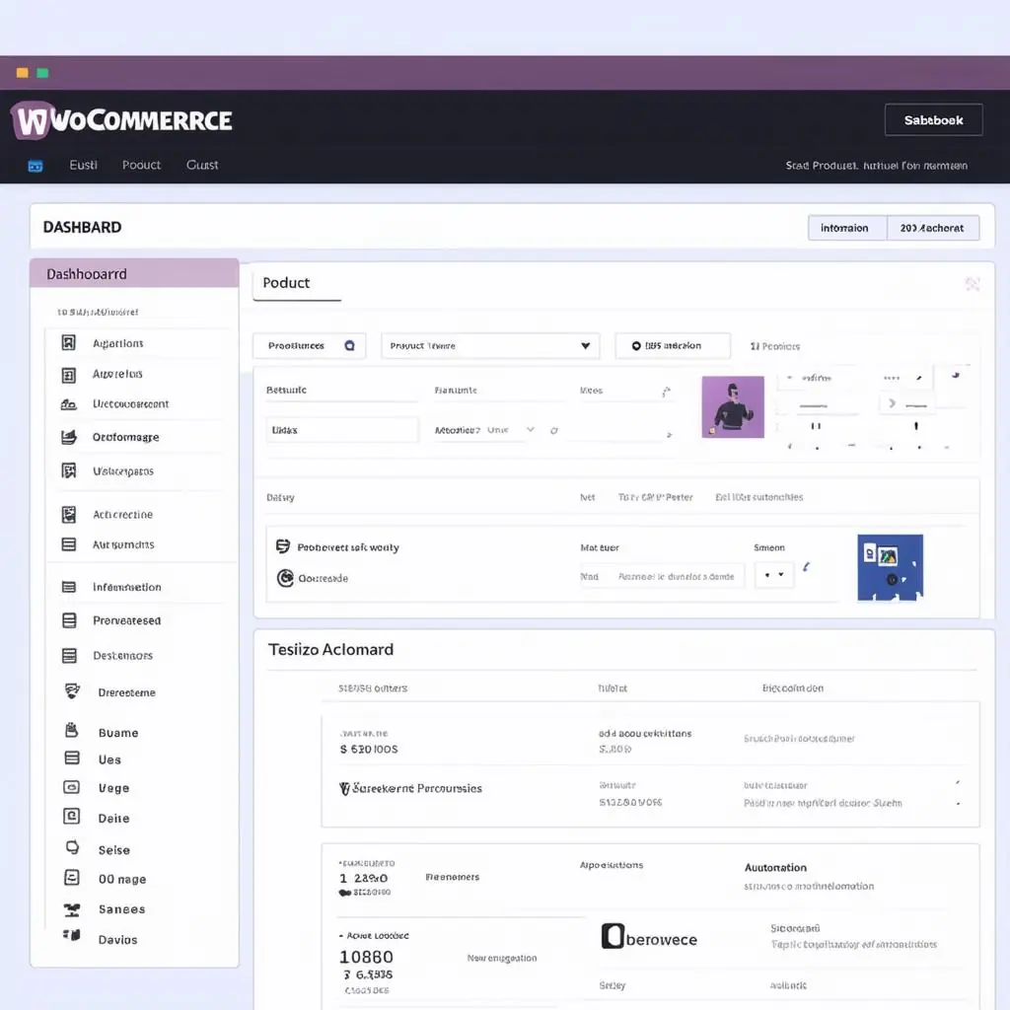Click the Sabsboek button in header

pos(933,119)
